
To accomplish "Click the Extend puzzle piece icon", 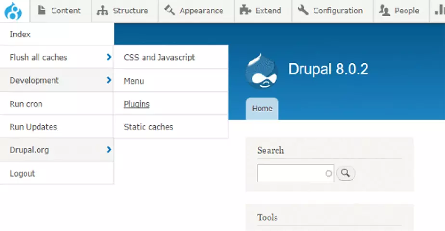I will coord(245,10).
